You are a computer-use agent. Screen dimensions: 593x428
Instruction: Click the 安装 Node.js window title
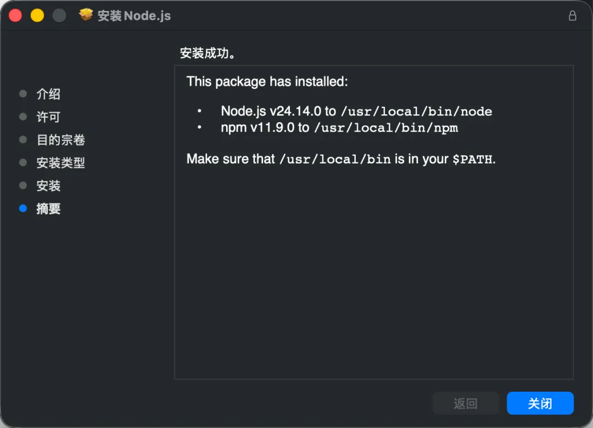point(134,16)
